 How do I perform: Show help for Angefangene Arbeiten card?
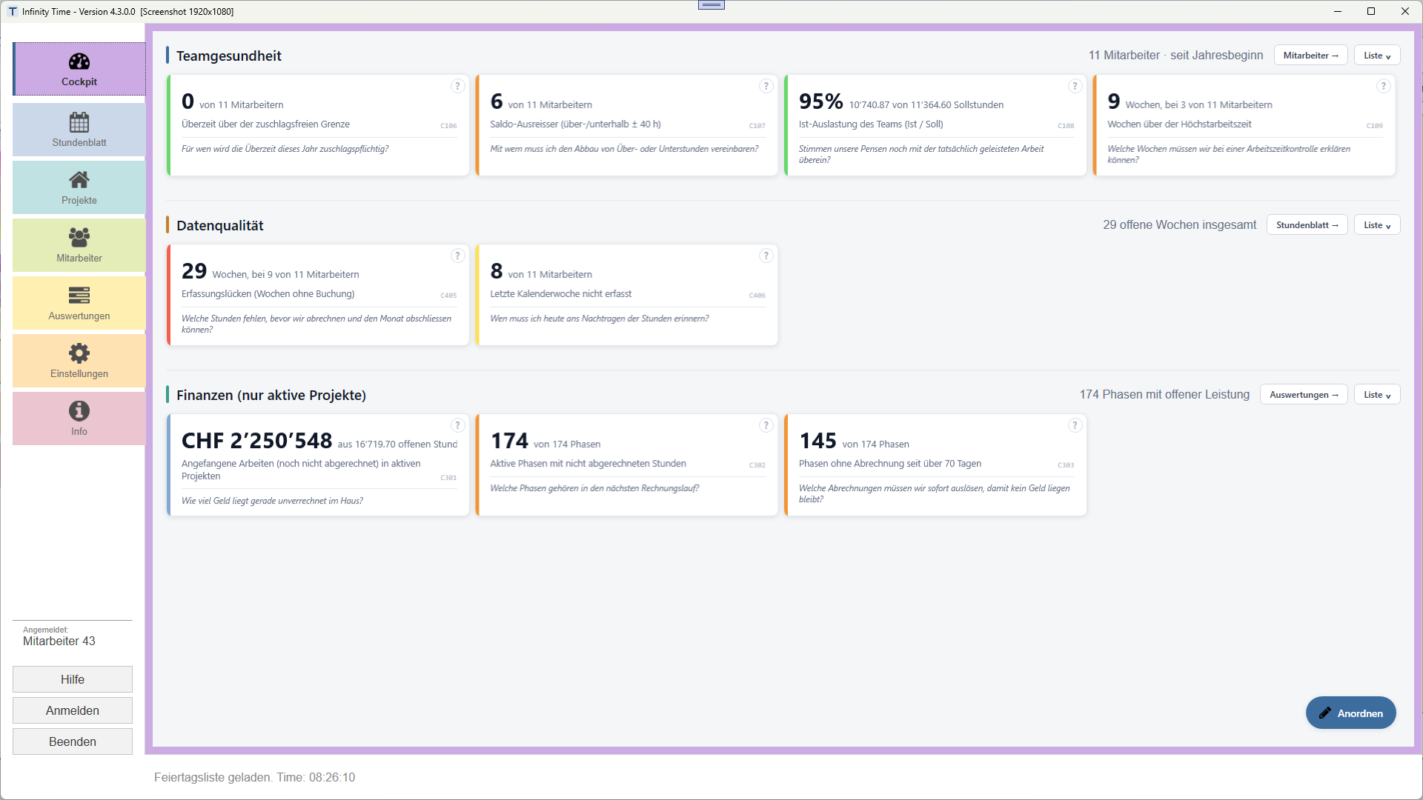click(457, 426)
